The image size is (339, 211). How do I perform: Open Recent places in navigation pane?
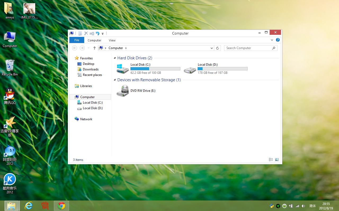tap(90, 75)
